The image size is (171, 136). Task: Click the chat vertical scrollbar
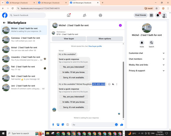point(123,90)
